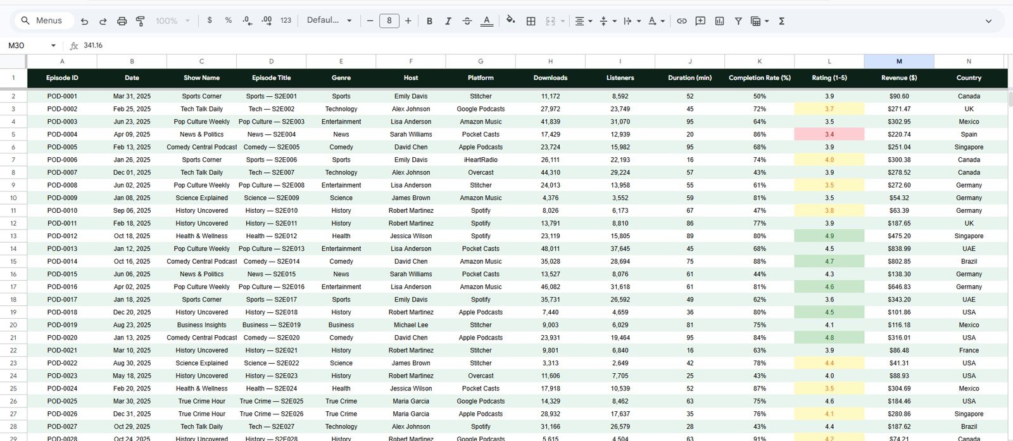Toggle italic formatting
The height and width of the screenshot is (441, 1013).
click(x=448, y=21)
